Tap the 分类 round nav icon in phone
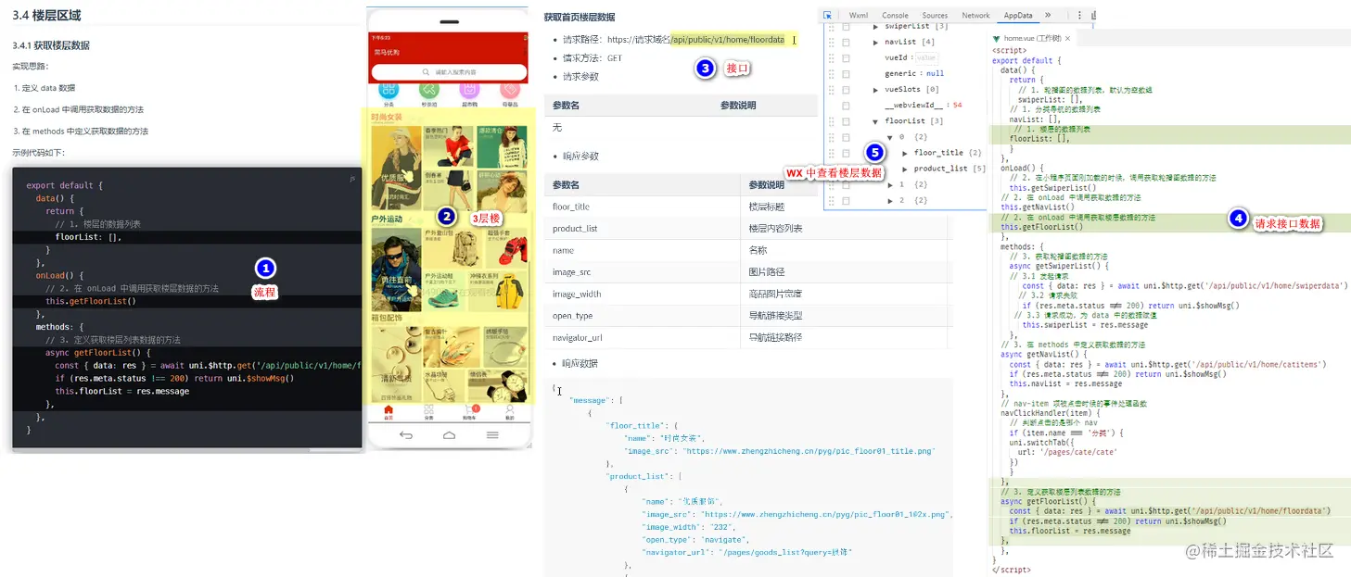1351x577 pixels. click(389, 90)
